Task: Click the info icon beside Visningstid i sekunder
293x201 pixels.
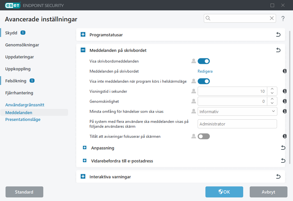Action: tap(285, 91)
